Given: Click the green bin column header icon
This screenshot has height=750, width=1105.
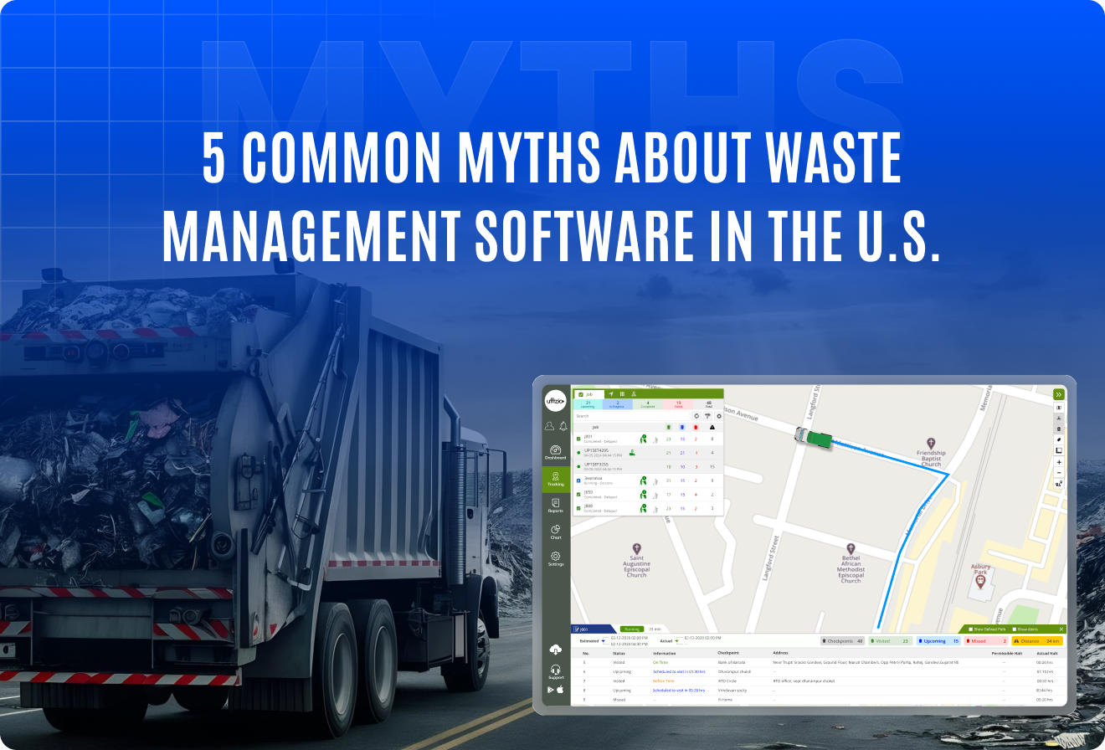Looking at the screenshot, I should click(x=669, y=427).
